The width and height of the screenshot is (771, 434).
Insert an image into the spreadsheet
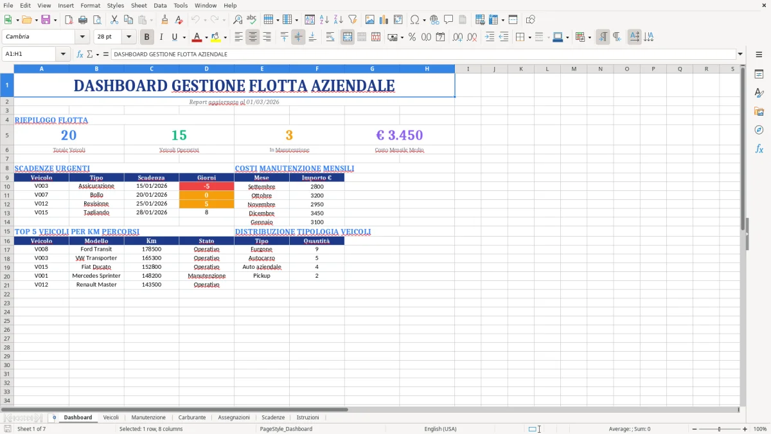(x=370, y=19)
